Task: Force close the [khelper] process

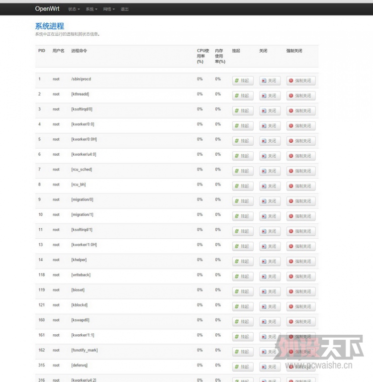Action: pos(301,262)
